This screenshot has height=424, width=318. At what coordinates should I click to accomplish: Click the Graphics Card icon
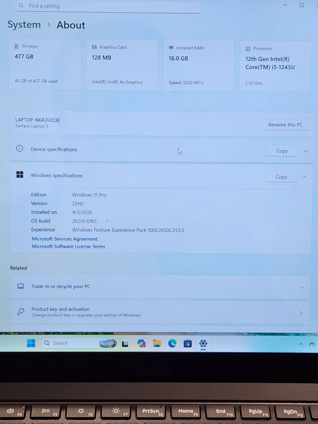(94, 47)
